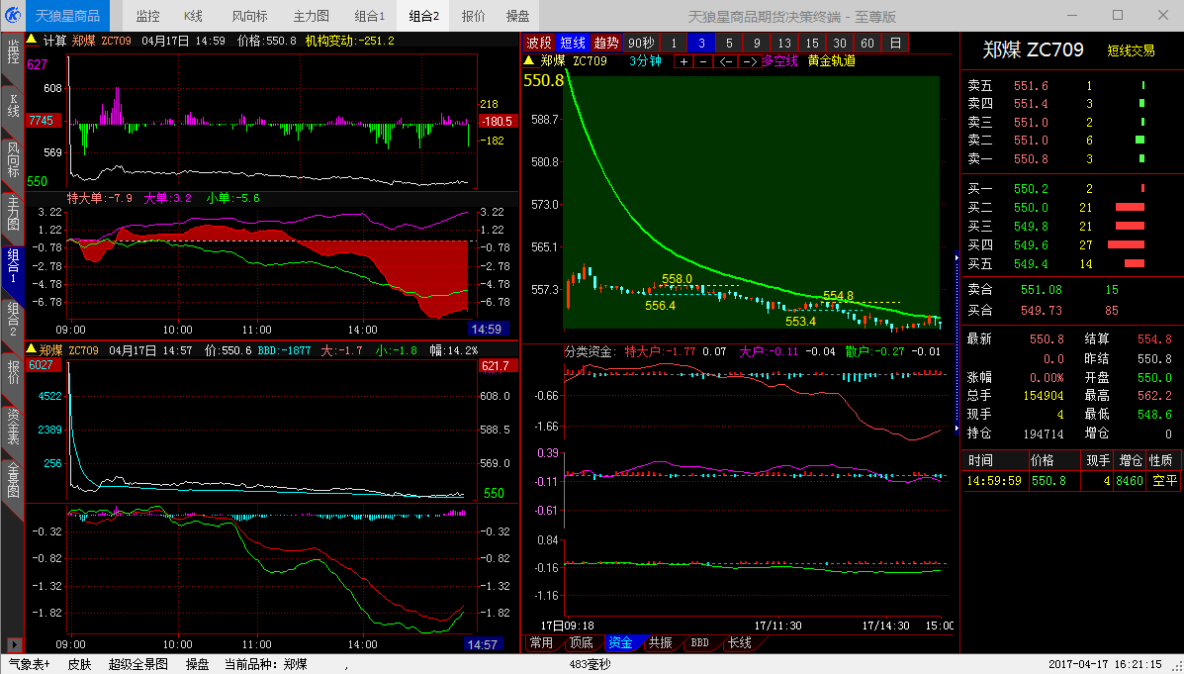Click the 短线交易 link
The width and height of the screenshot is (1184, 674).
(x=1131, y=50)
